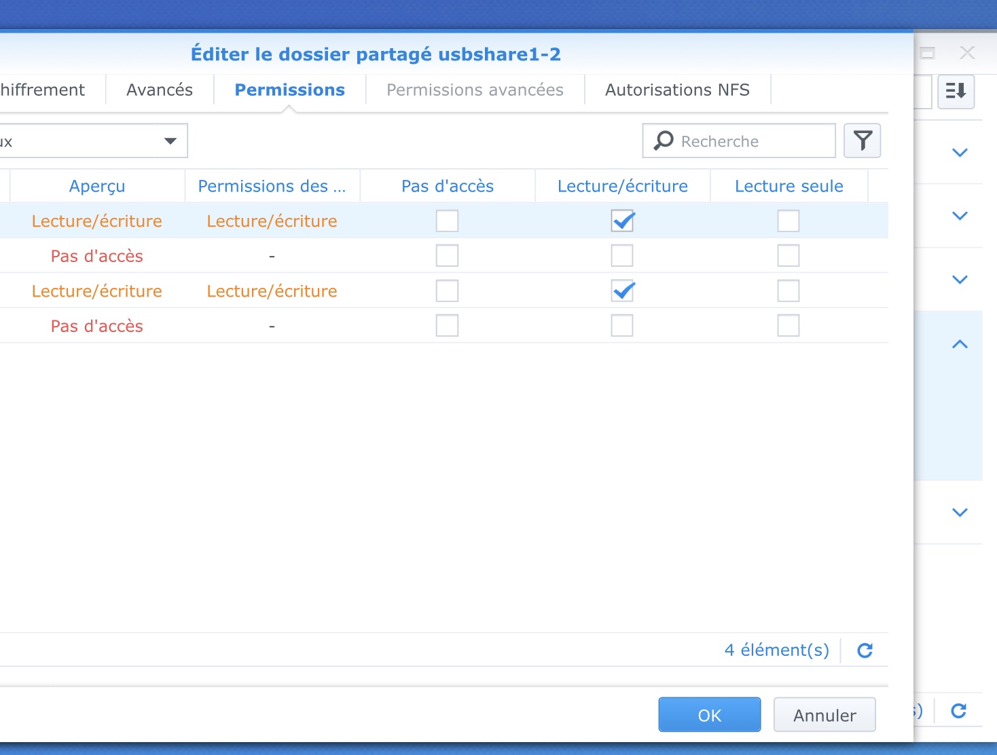
Task: Enable Lecture seule in the third row
Action: click(788, 291)
